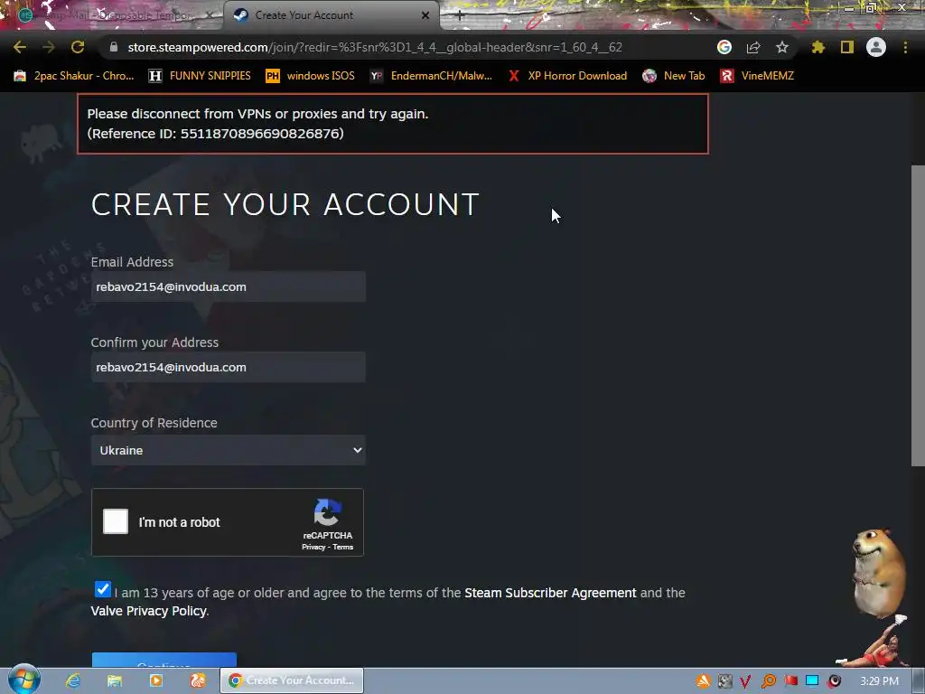Image resolution: width=925 pixels, height=694 pixels.
Task: Open the Chrome profile avatar
Action: (876, 47)
